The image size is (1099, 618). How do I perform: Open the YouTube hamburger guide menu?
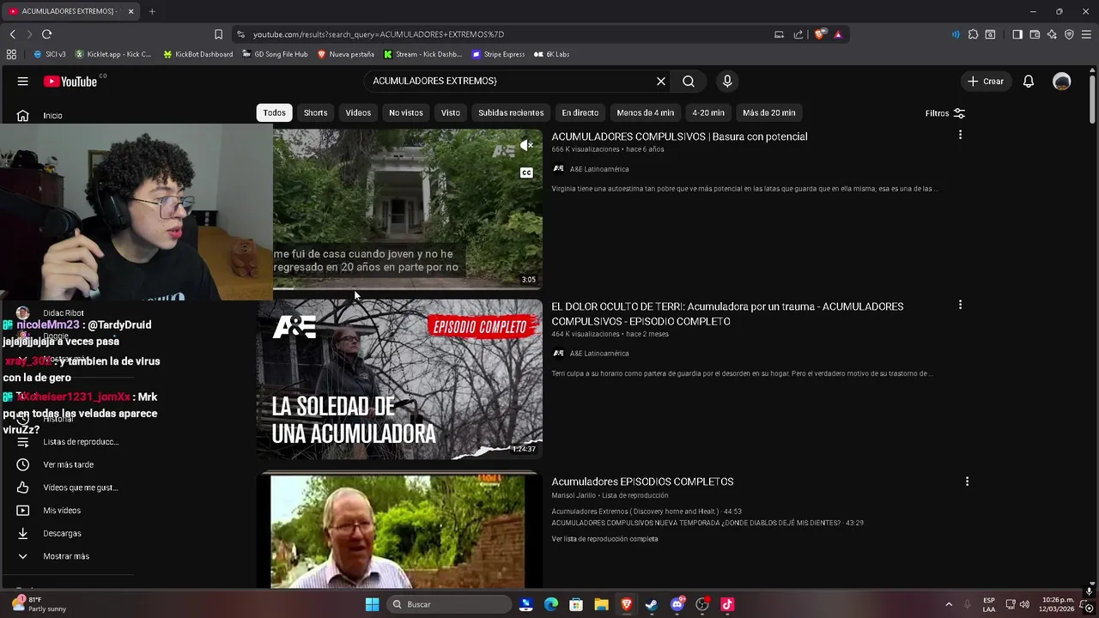pos(23,82)
